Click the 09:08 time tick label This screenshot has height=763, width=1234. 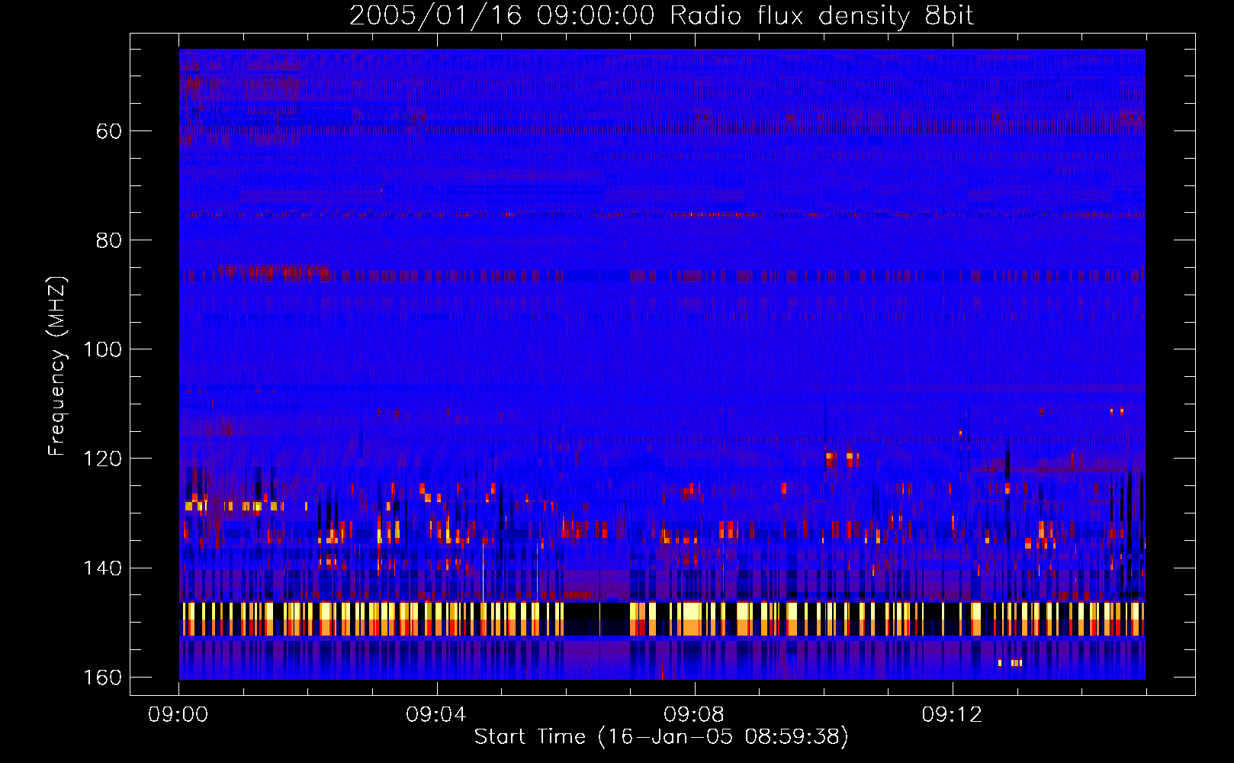pos(693,715)
